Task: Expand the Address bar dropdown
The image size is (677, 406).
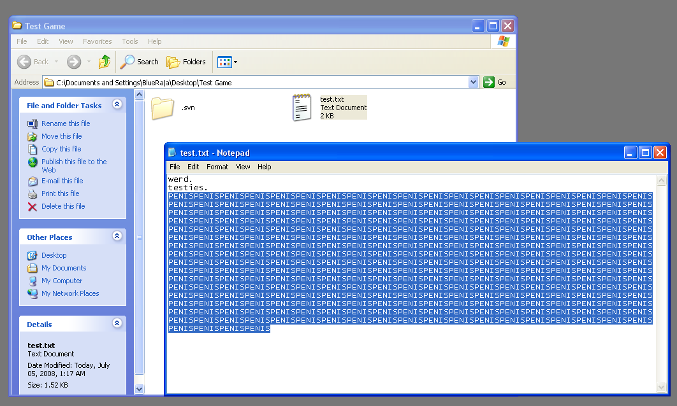Action: [x=473, y=82]
